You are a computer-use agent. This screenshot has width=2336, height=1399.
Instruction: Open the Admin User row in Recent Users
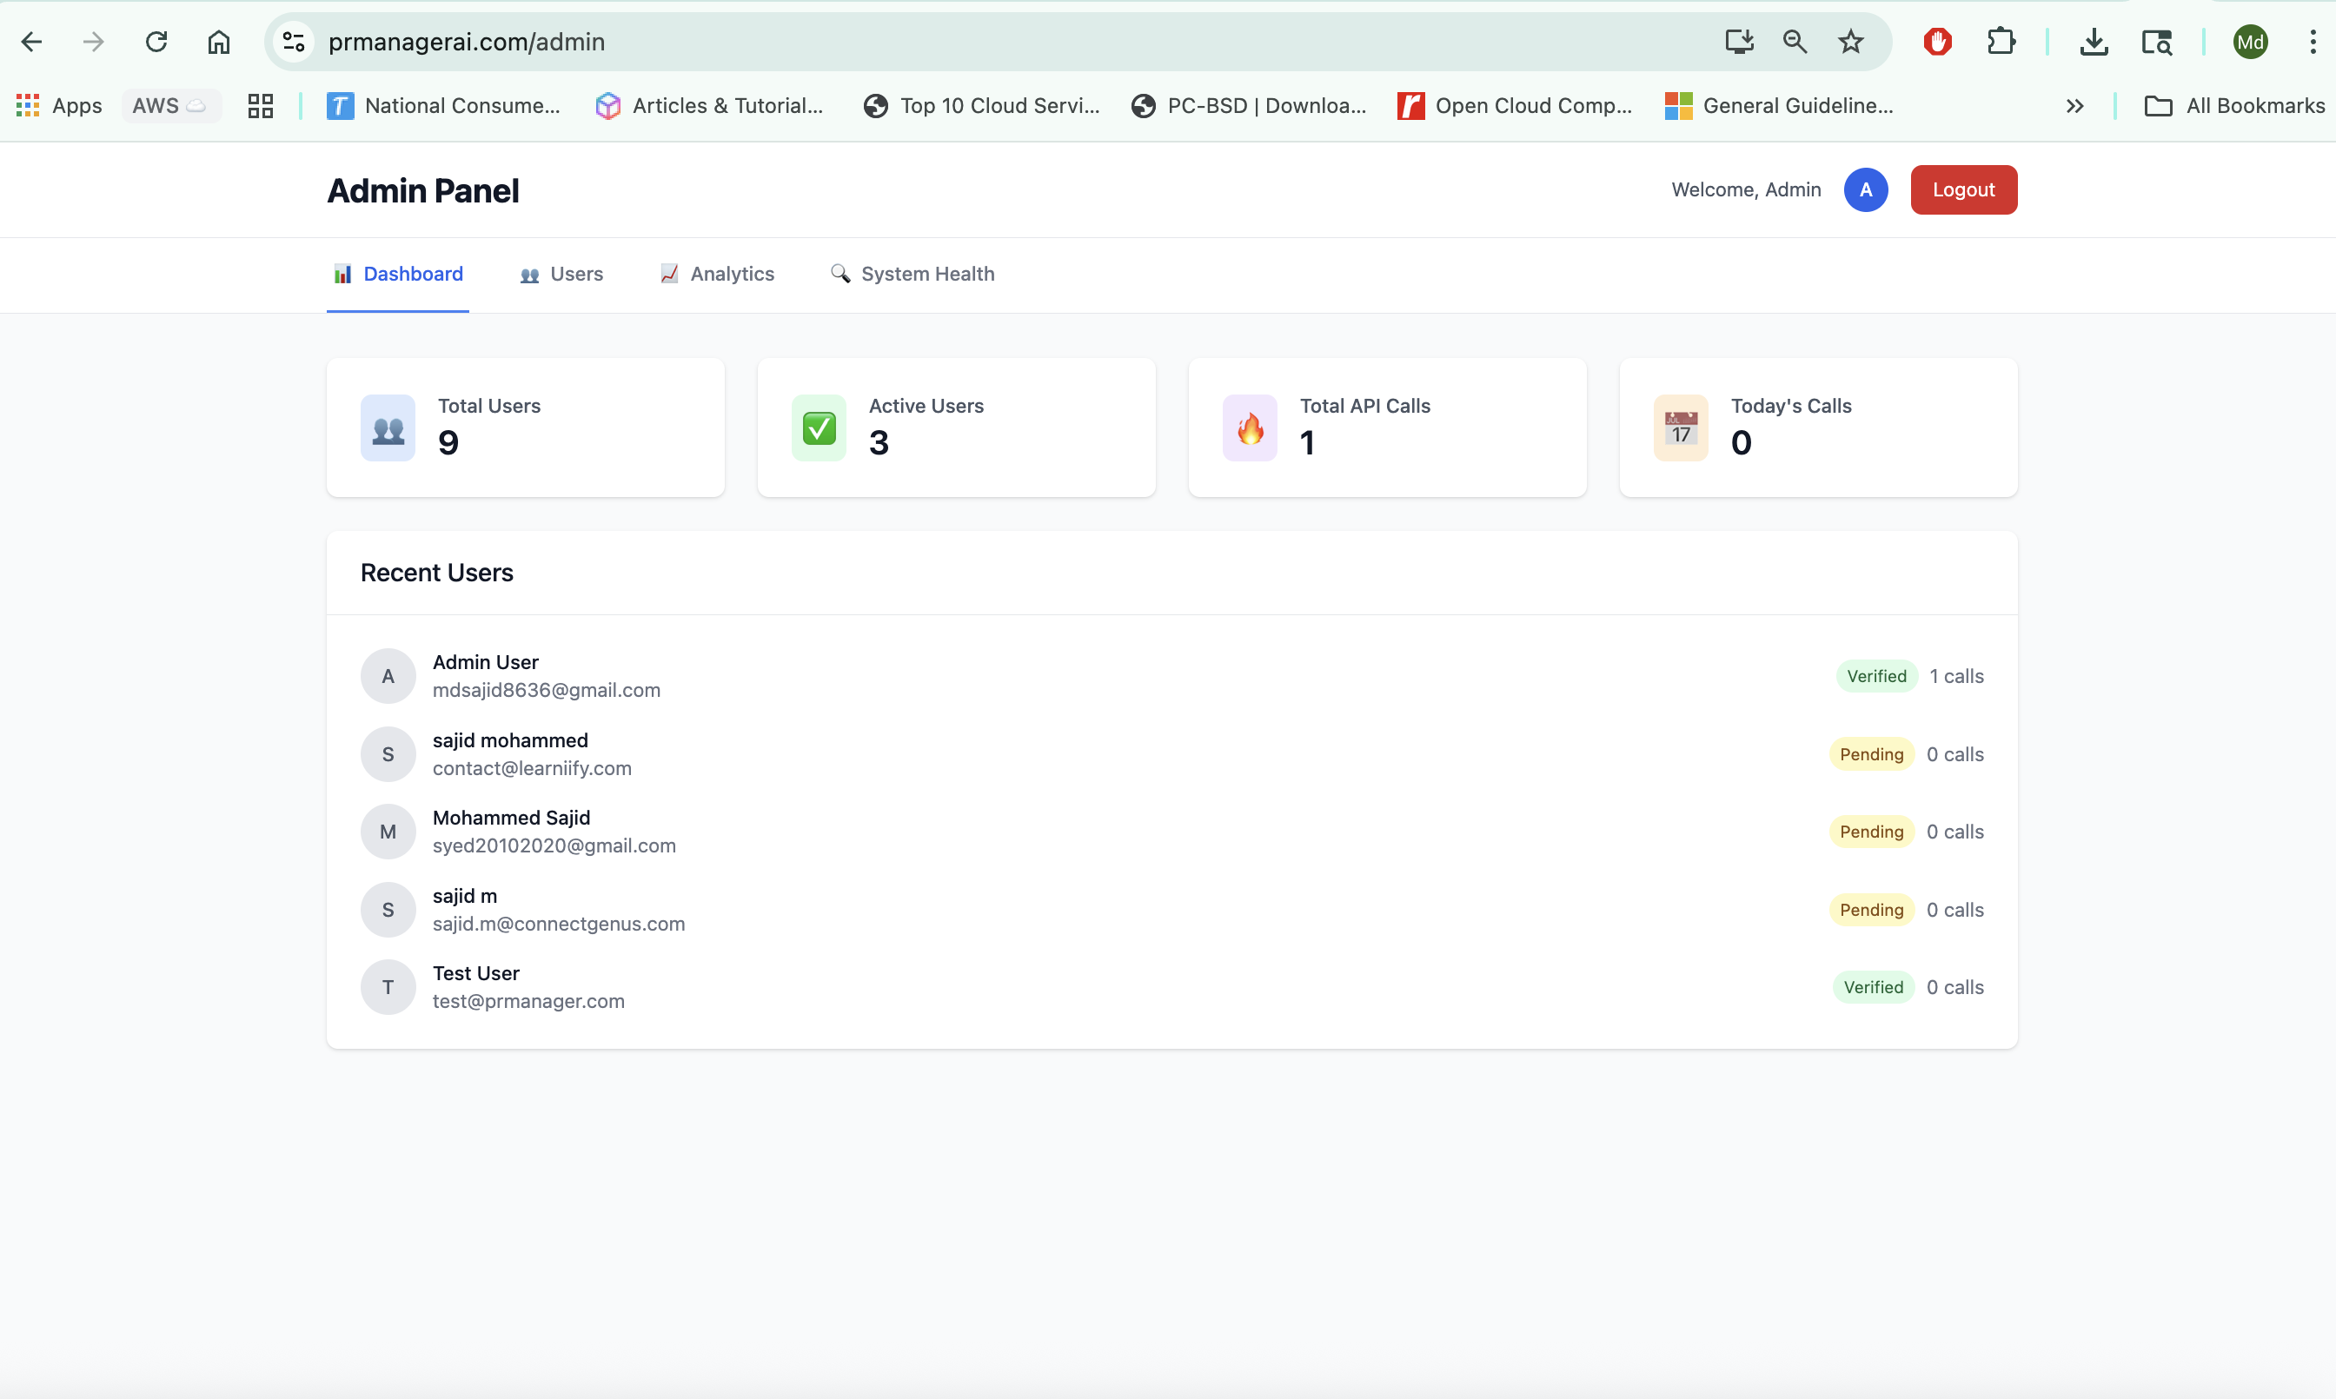click(x=546, y=676)
